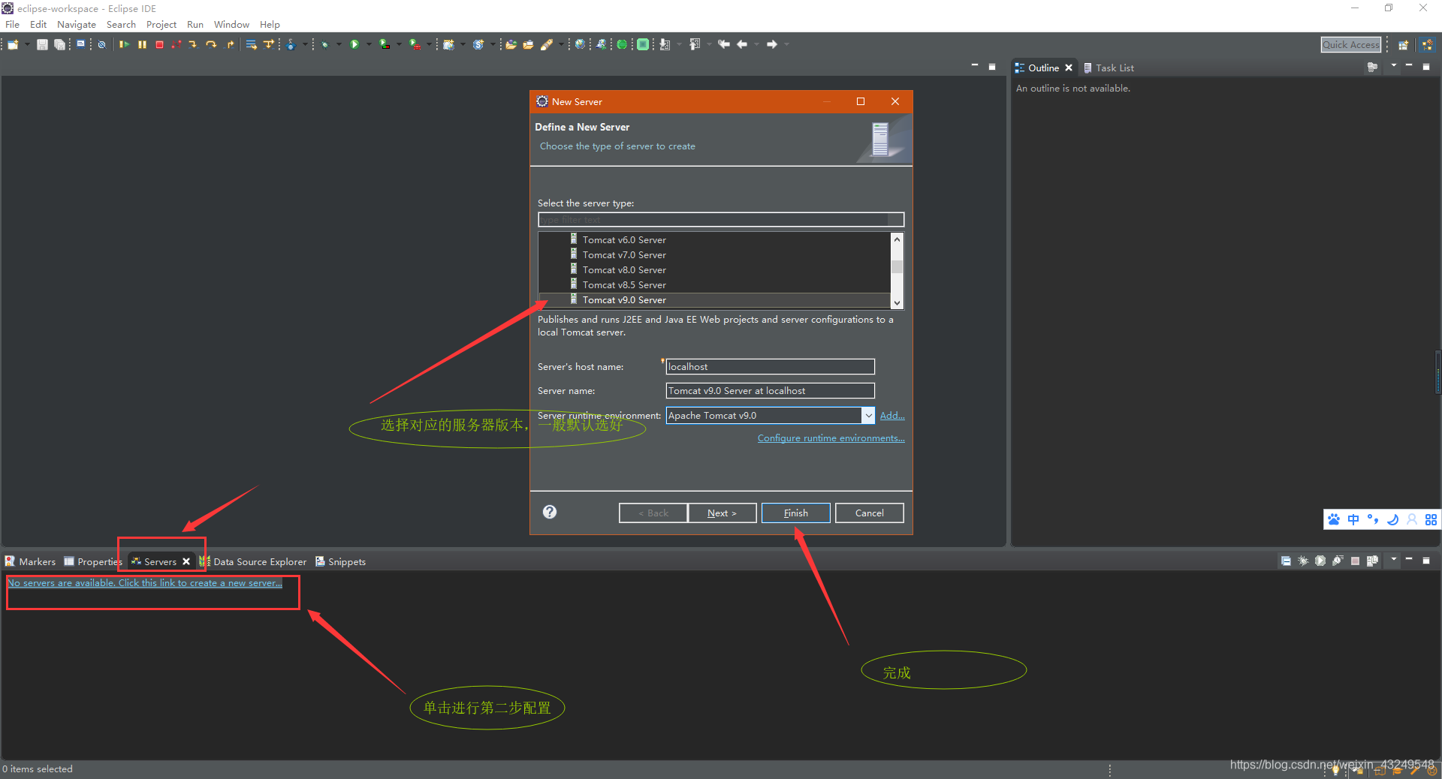Click the Forward navigation arrow icon

coord(771,44)
